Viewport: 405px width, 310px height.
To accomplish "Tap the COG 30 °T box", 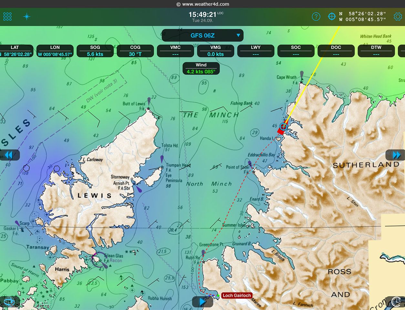I will click(135, 51).
